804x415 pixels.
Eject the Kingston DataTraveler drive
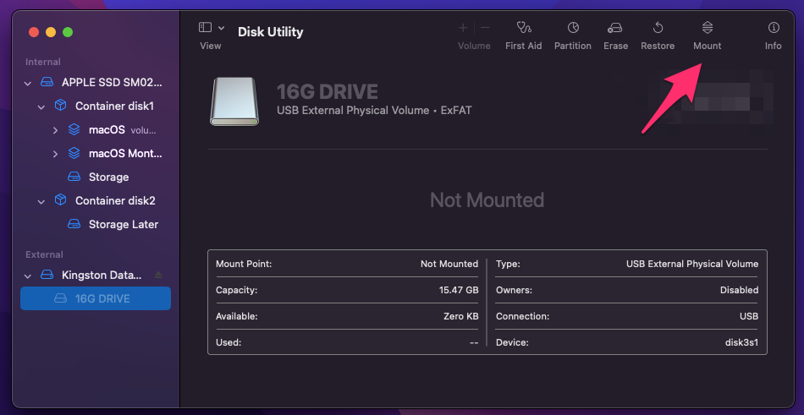pos(158,276)
